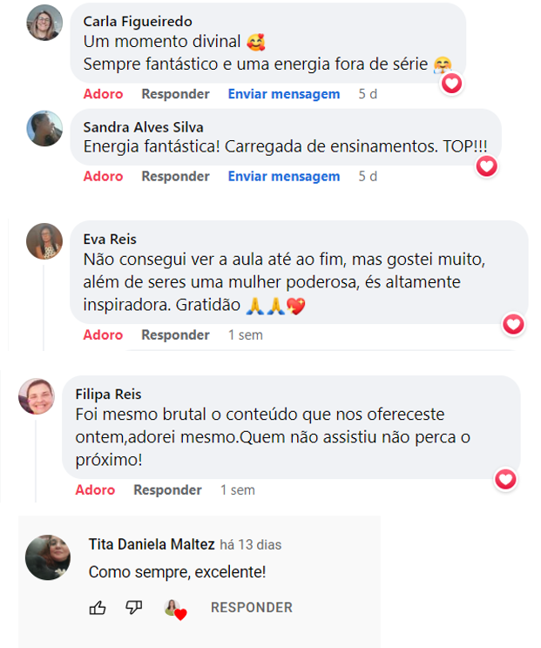The width and height of the screenshot is (541, 648).
Task: Click creator heart badge under Tita's comment
Action: click(175, 609)
